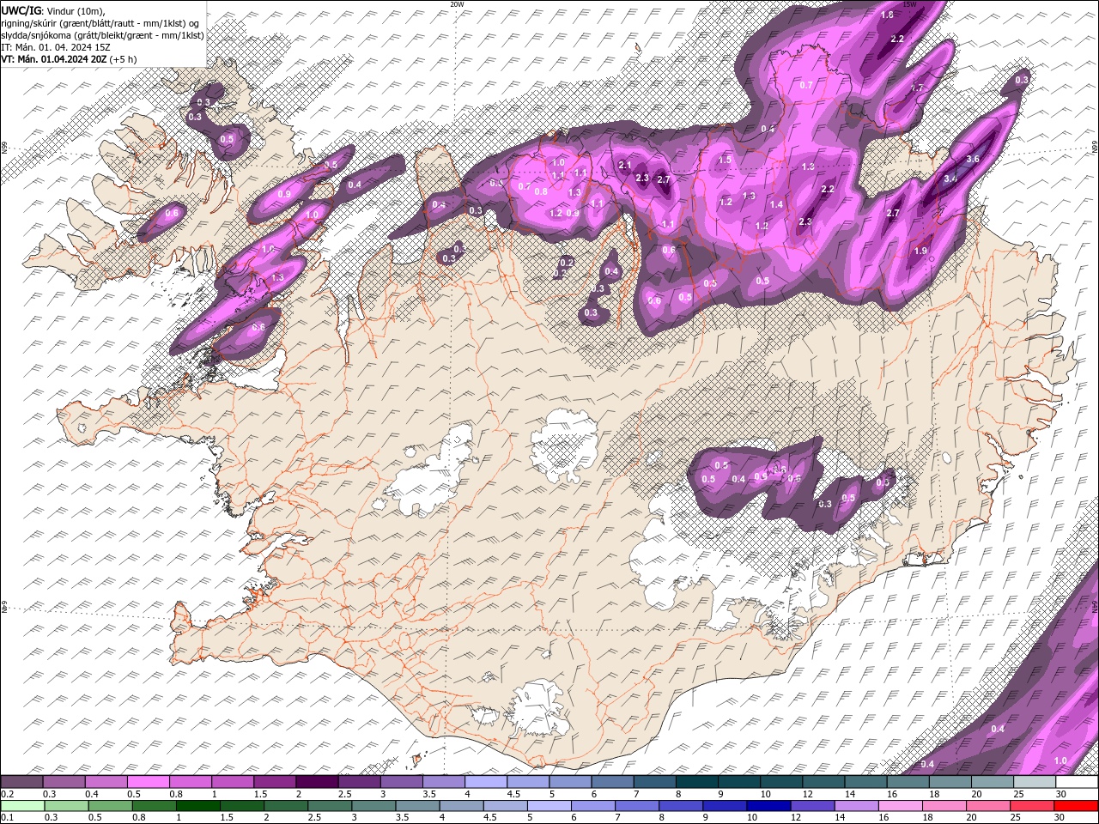Click the 2.1 value label in the north
Viewport: 1099px width, 824px height.
[625, 165]
